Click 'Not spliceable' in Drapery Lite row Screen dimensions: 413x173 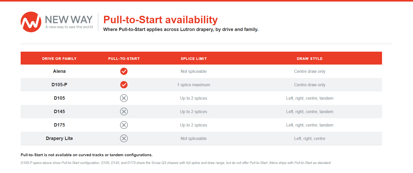tap(194, 138)
